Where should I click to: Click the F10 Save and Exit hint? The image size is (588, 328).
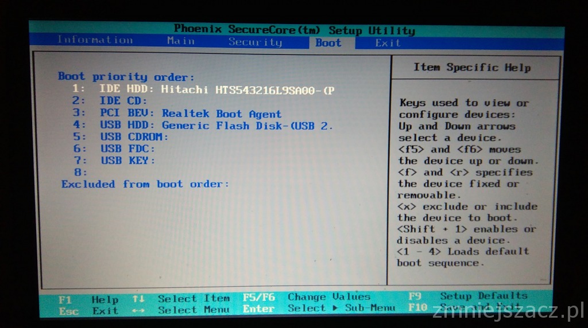coord(465,307)
